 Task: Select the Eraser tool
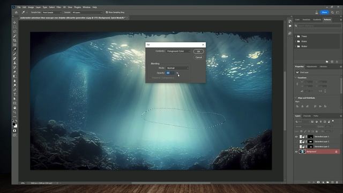point(14,72)
